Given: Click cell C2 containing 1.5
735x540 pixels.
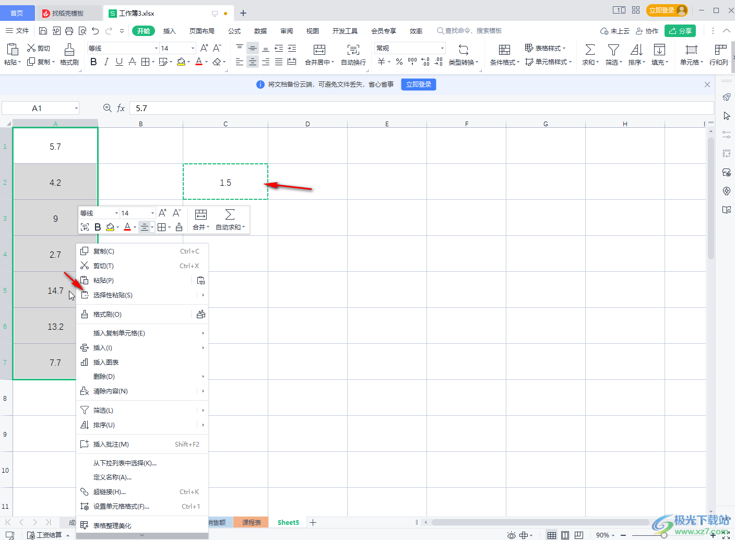Looking at the screenshot, I should (226, 182).
